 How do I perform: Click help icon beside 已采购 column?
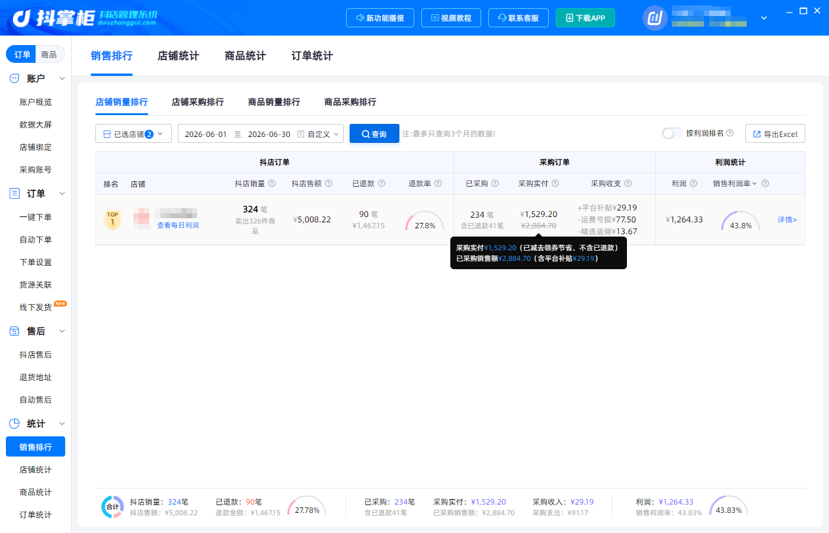495,184
